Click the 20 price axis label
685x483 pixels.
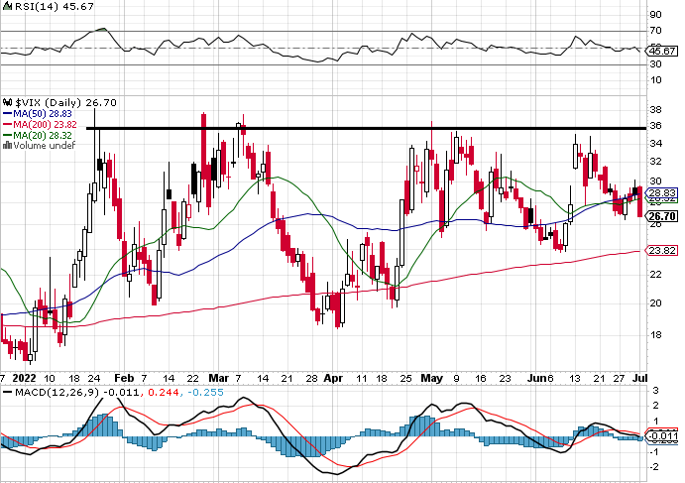point(655,302)
